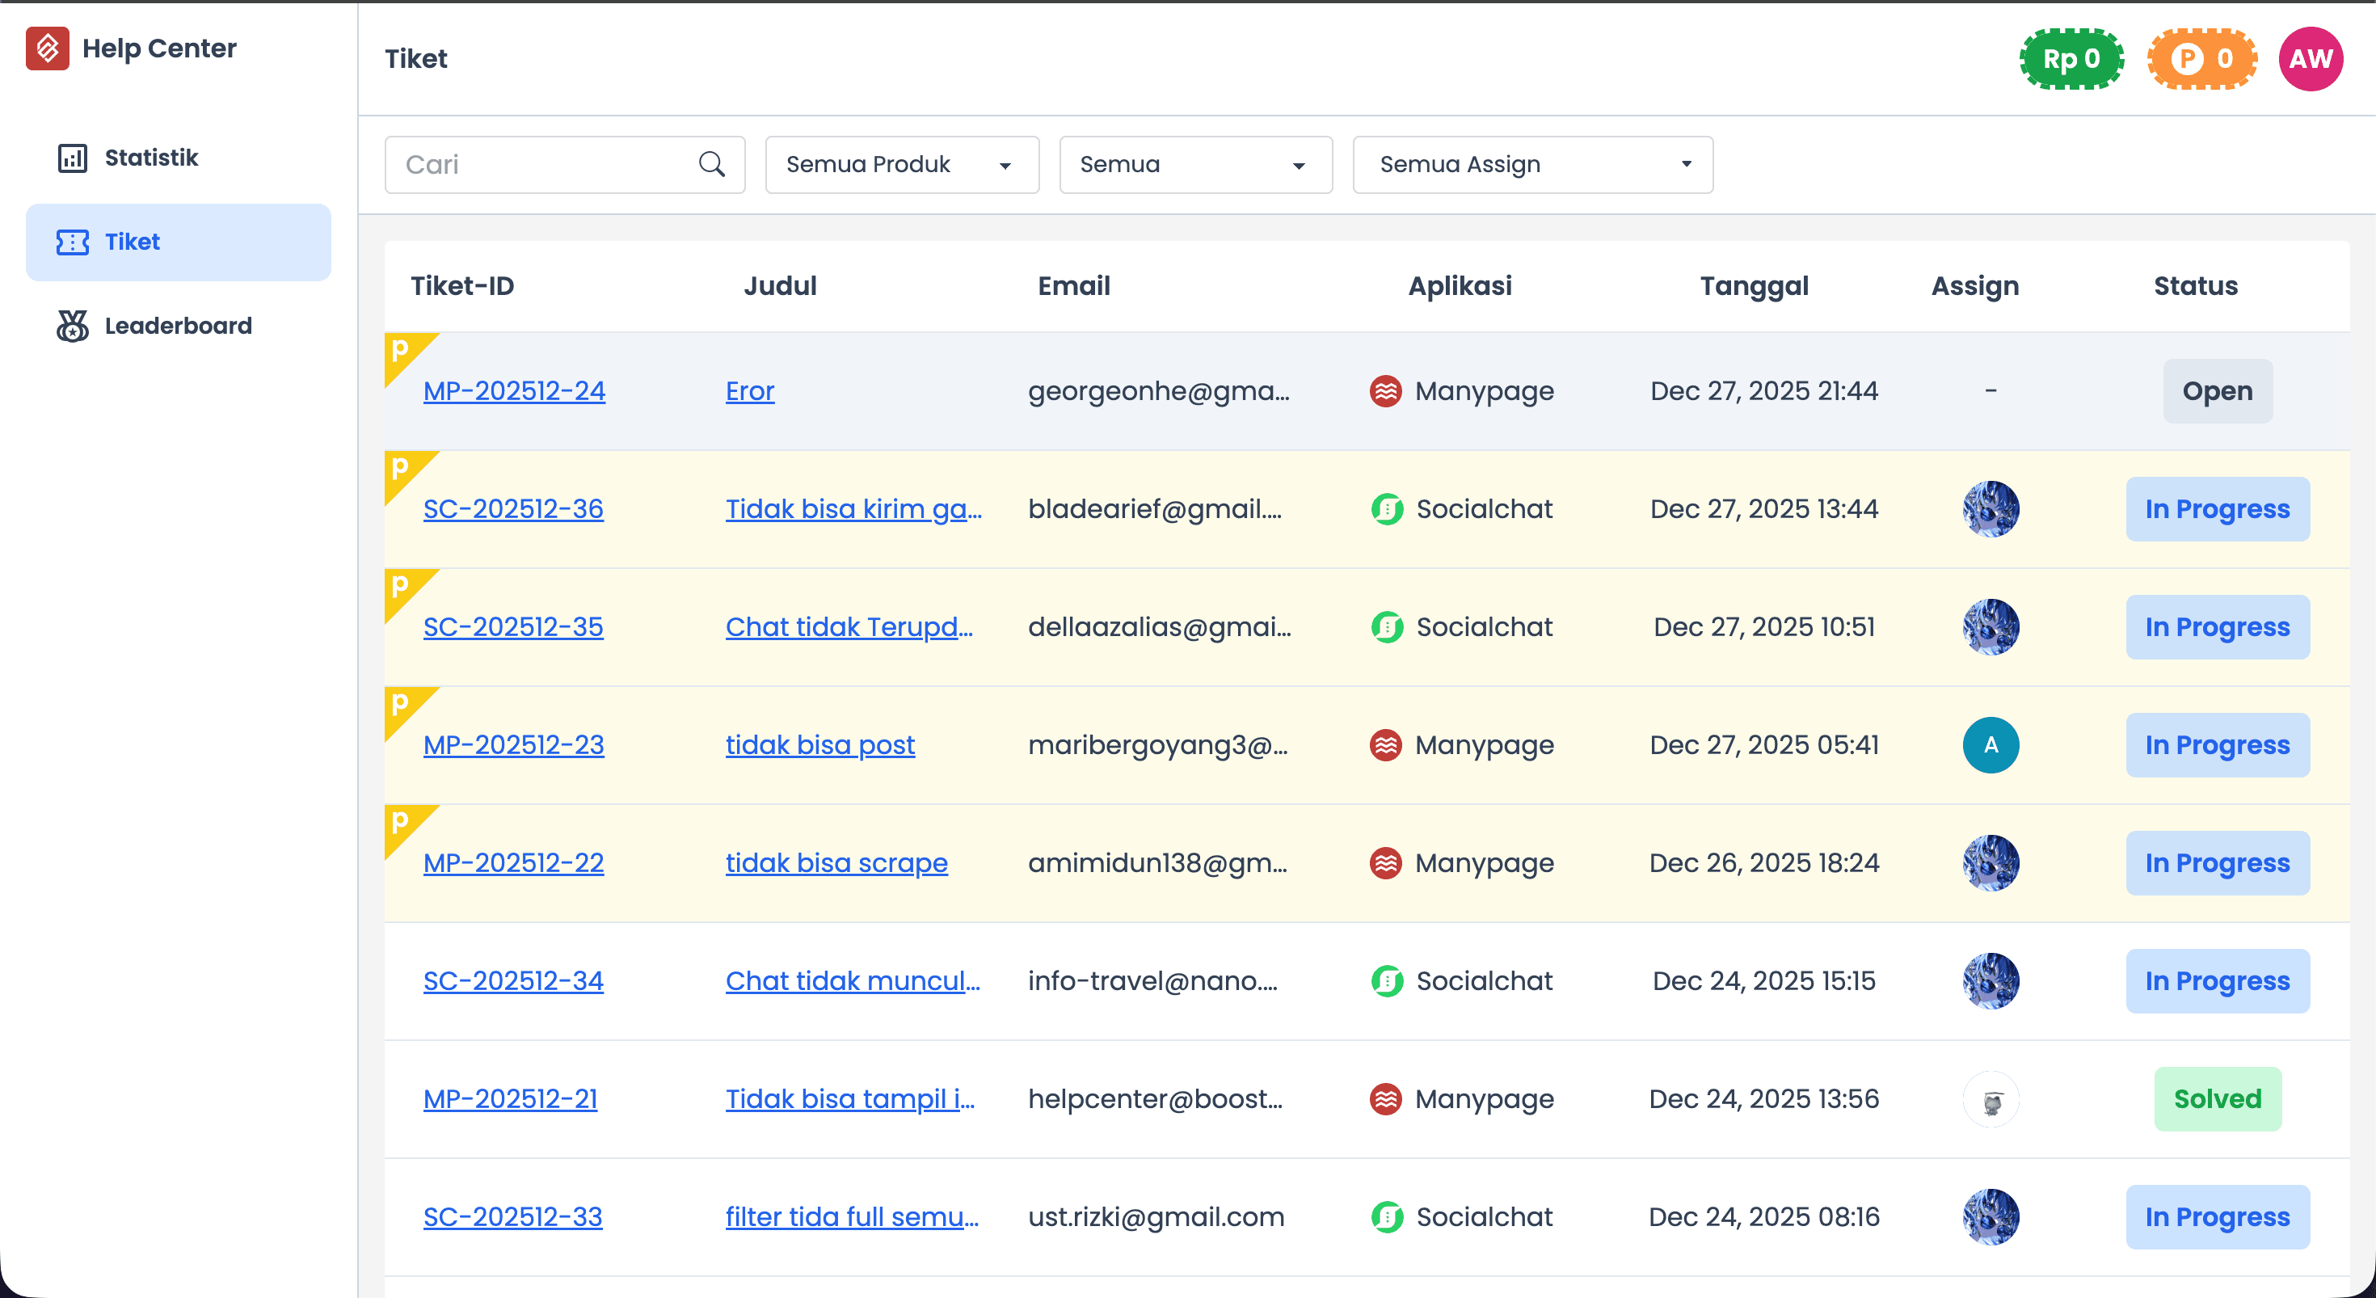This screenshot has height=1298, width=2376.
Task: Click Socialchat icon in SC-202512-33 row
Action: point(1386,1218)
